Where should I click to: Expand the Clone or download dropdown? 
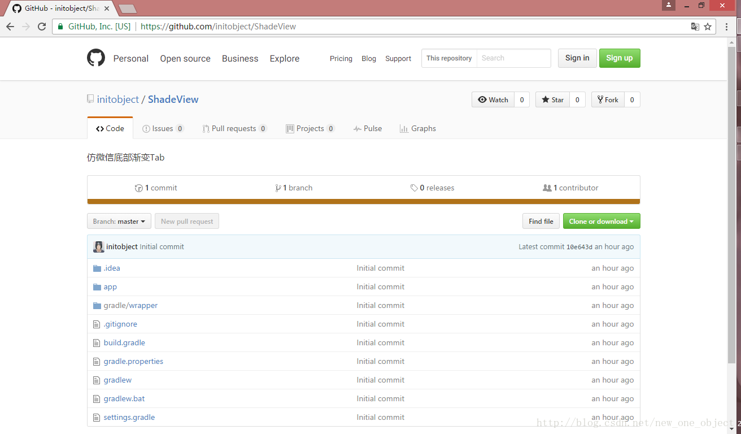click(x=601, y=221)
